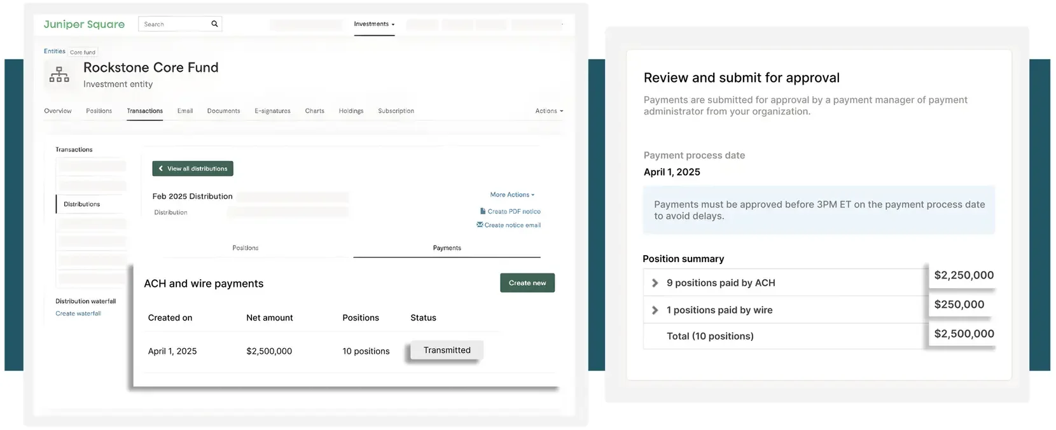This screenshot has width=1056, height=430.
Task: Go to the E-signatures tab
Action: 273,111
